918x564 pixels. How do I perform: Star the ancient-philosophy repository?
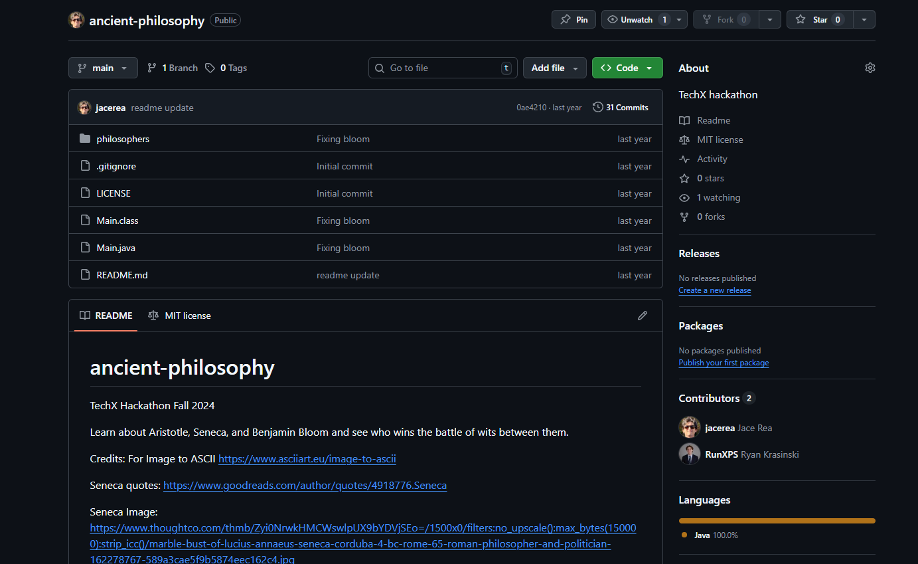pyautogui.click(x=820, y=19)
